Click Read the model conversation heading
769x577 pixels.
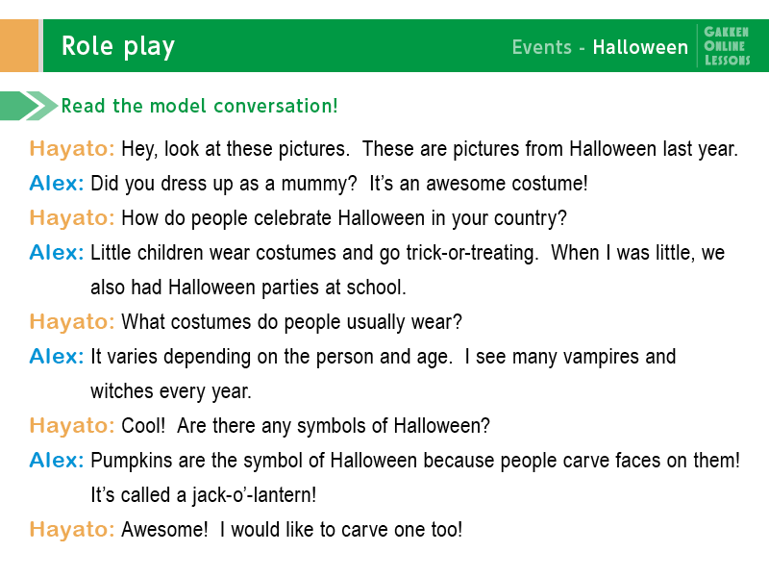(199, 106)
